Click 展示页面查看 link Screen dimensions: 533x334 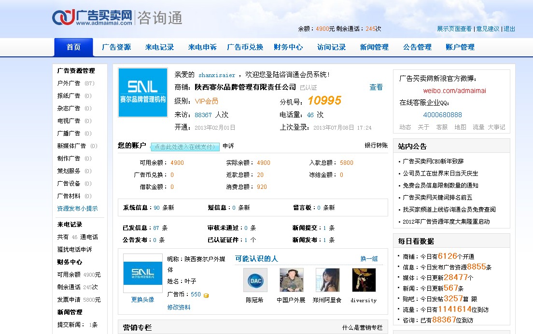454,29
